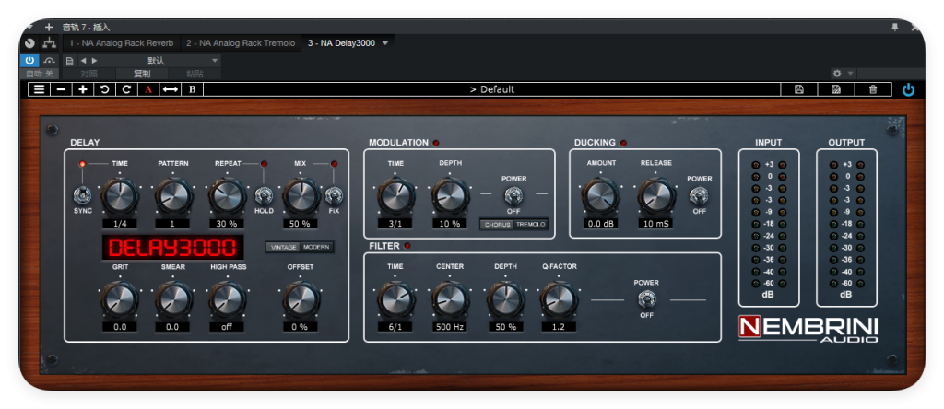Click the minus zoom-out icon

[61, 89]
